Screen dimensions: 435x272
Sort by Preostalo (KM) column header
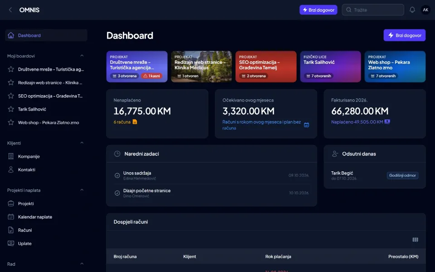[x=403, y=257]
